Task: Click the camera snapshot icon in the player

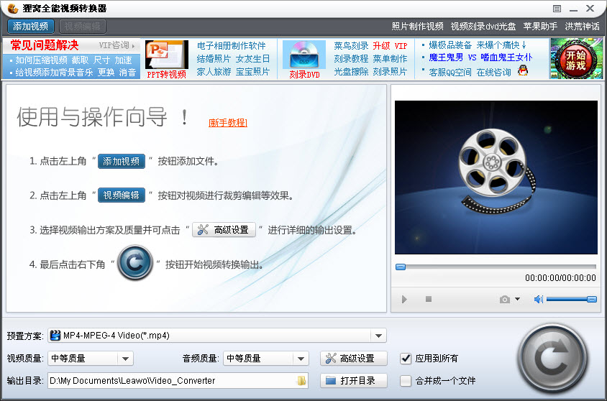Action: [505, 299]
